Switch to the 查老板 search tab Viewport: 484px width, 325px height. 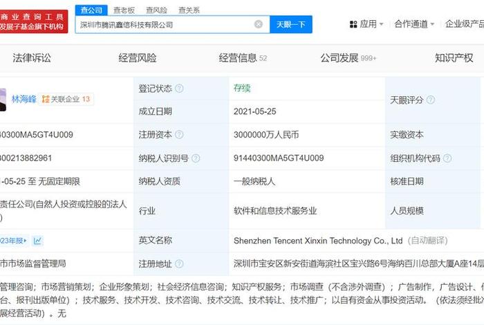(x=124, y=10)
